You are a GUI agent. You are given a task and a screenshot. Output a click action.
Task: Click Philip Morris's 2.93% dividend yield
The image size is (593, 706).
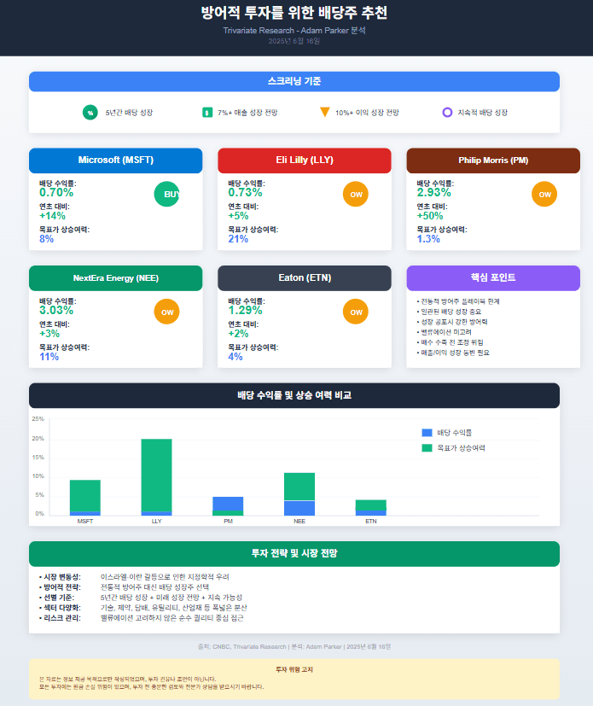[433, 193]
